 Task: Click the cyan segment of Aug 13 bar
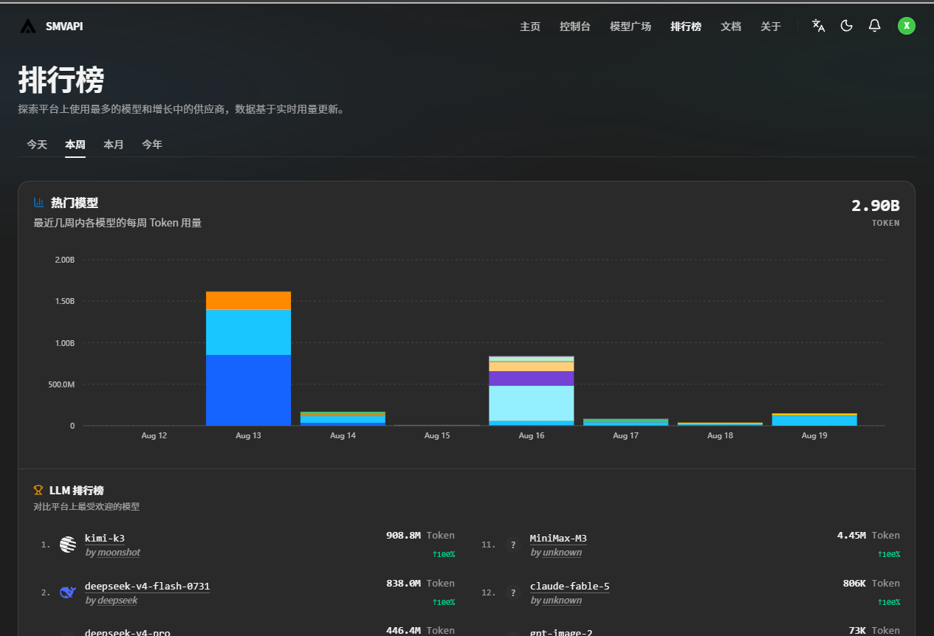[x=248, y=332]
